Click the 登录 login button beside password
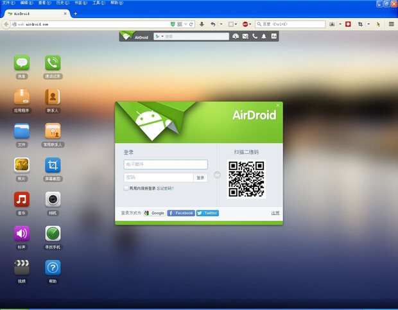The width and height of the screenshot is (398, 310). pyautogui.click(x=200, y=178)
